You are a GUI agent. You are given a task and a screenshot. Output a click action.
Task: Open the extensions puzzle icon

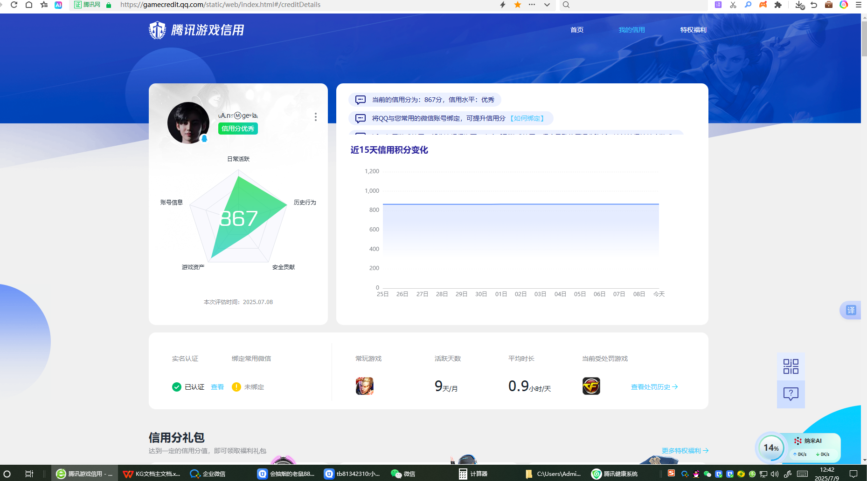click(778, 5)
